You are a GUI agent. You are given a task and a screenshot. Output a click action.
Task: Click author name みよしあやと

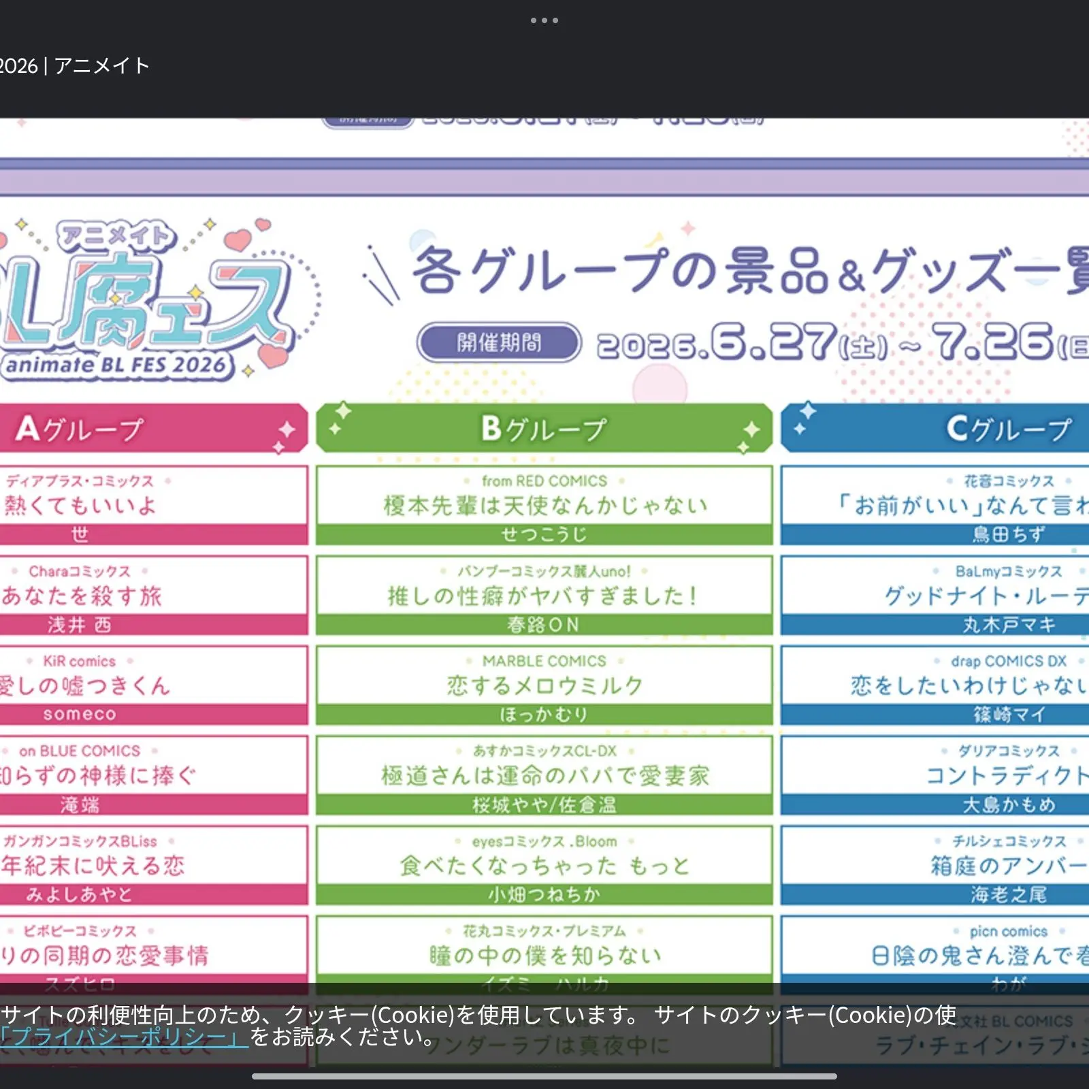(x=80, y=894)
